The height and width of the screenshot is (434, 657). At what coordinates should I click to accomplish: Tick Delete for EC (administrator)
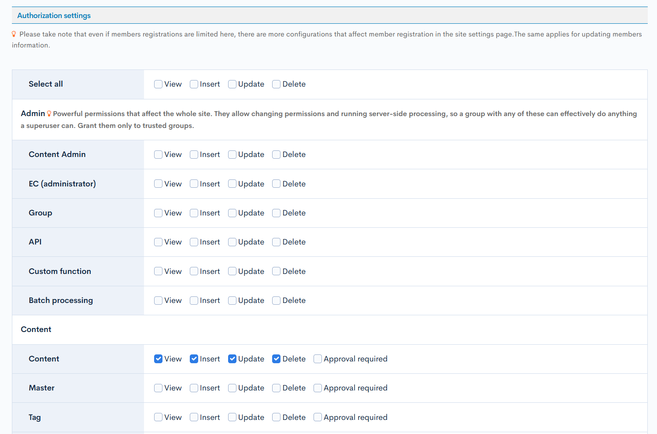(x=276, y=184)
